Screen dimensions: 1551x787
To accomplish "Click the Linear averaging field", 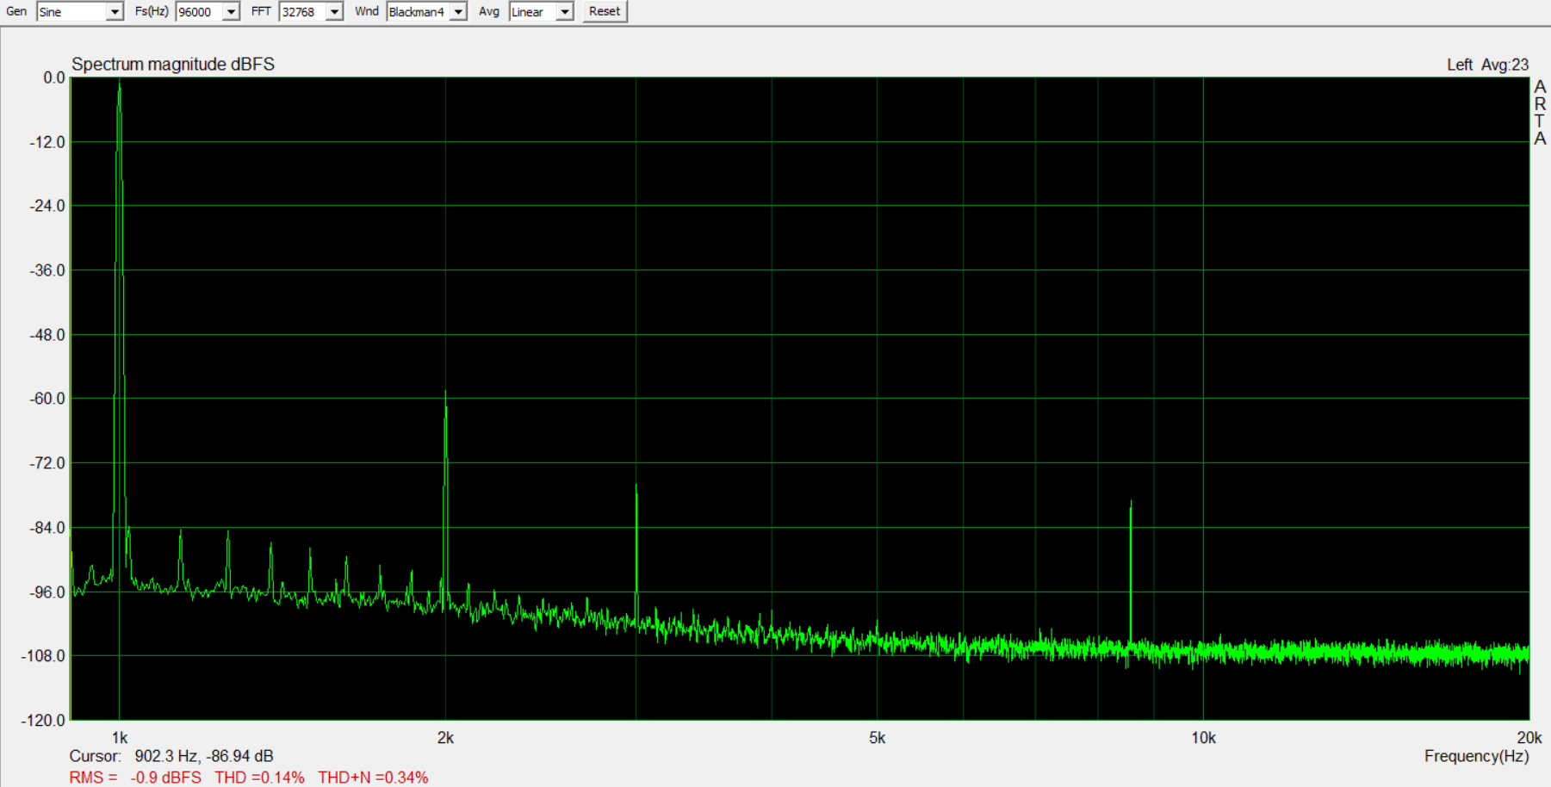I will (x=532, y=12).
